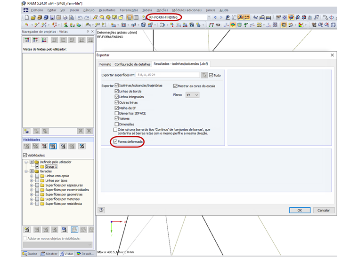Go to the next load case (right arrow)
The image size is (358, 257).
(x=221, y=17)
